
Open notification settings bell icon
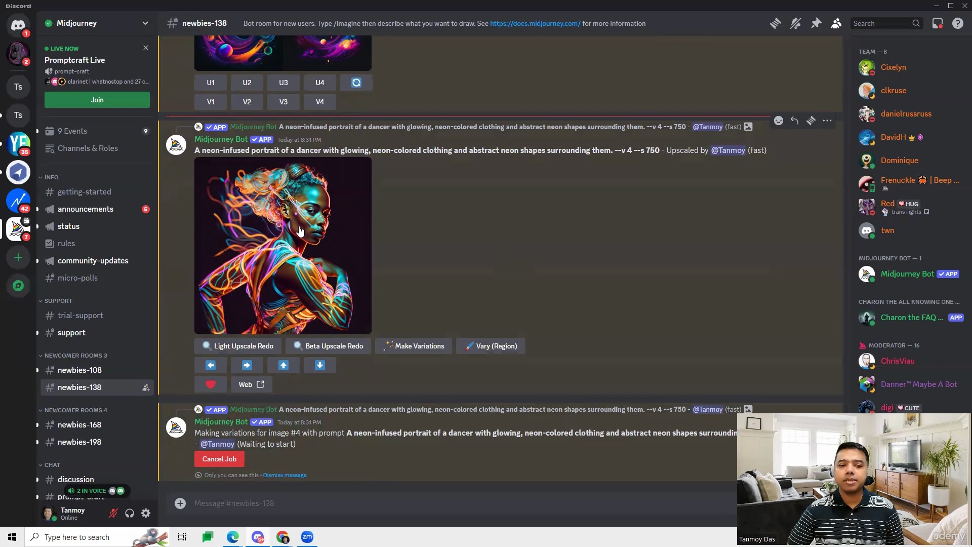click(x=795, y=23)
